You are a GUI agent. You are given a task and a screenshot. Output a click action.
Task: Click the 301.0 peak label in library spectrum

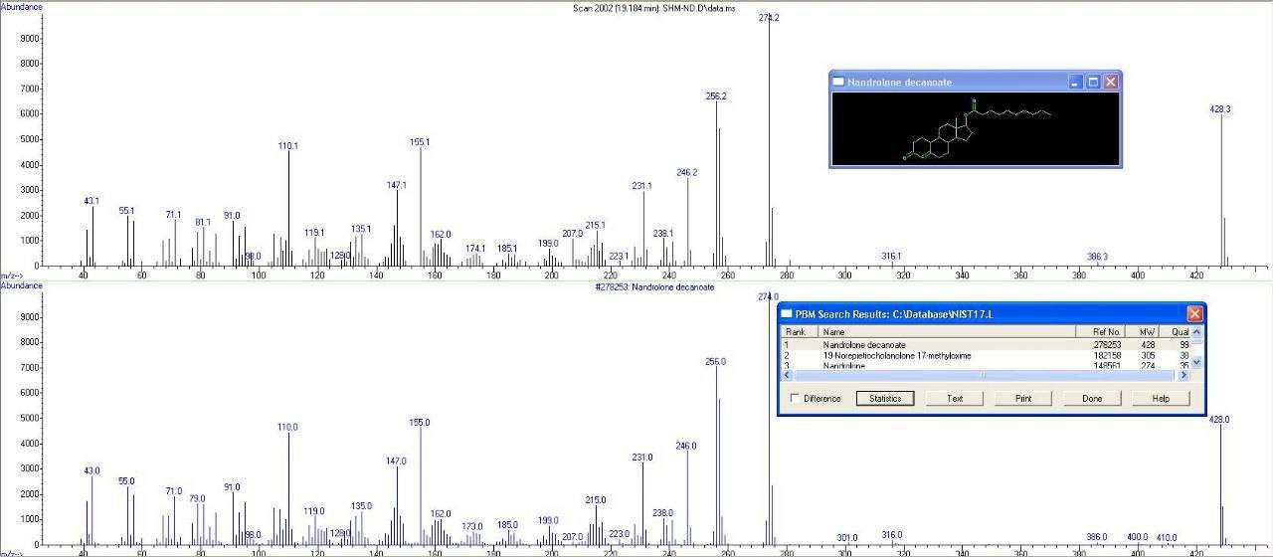(847, 538)
